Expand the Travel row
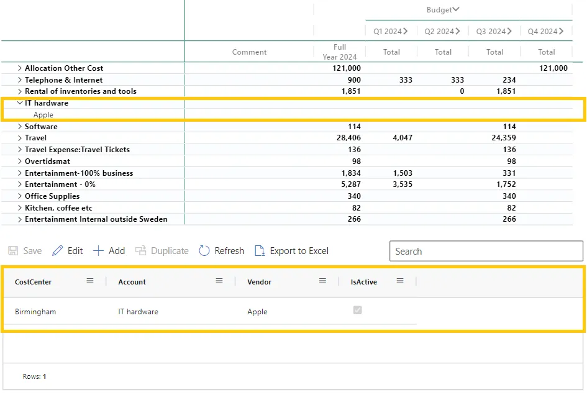 click(x=20, y=138)
